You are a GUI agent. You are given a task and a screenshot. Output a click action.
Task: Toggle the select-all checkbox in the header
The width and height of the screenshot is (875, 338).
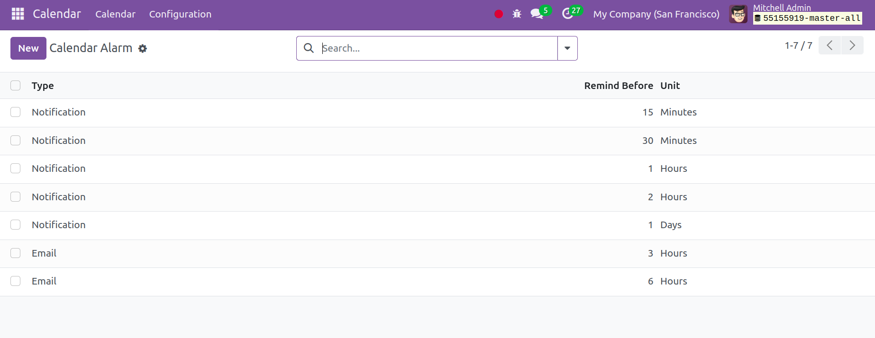coord(16,85)
